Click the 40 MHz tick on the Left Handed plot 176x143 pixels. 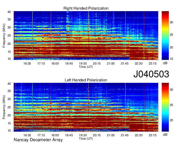9,84
